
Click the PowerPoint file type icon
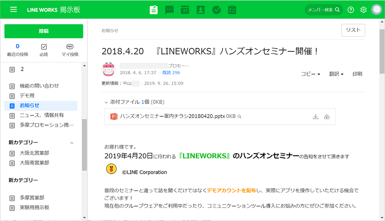113,116
